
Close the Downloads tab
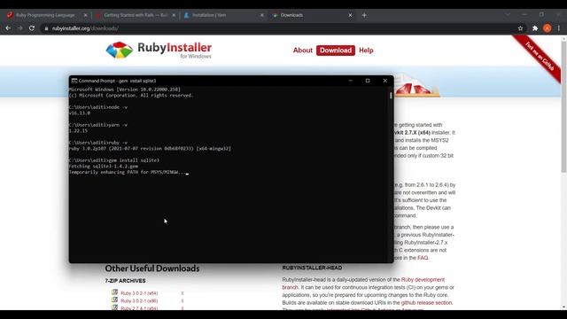tap(350, 15)
